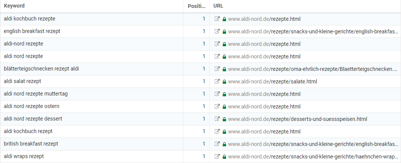Select keyword 'english breakfast rezept'
The width and height of the screenshot is (401, 163).
pos(32,31)
